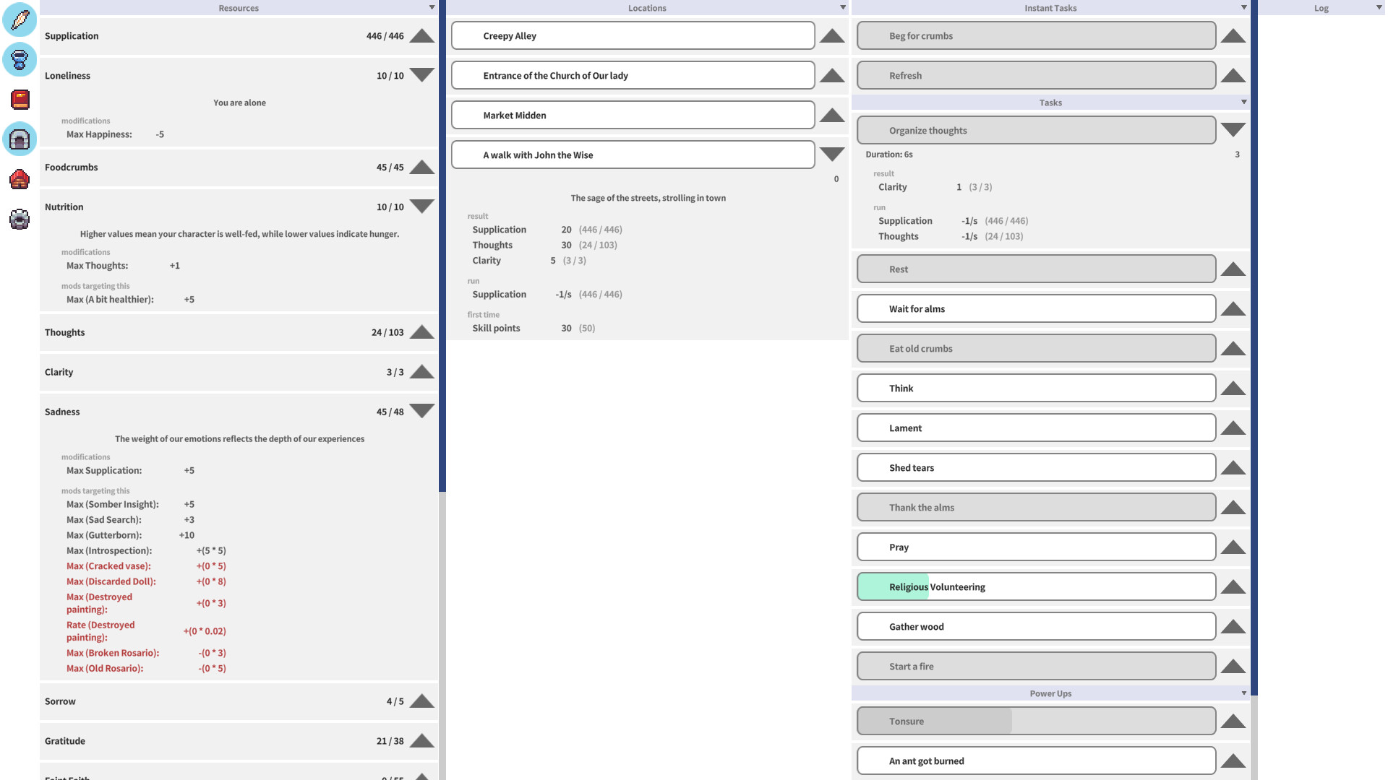Click the red hooded robe icon
The height and width of the screenshot is (780, 1388).
[x=20, y=179]
